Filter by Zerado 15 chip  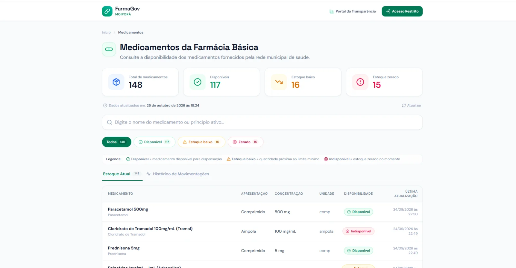[x=246, y=142]
